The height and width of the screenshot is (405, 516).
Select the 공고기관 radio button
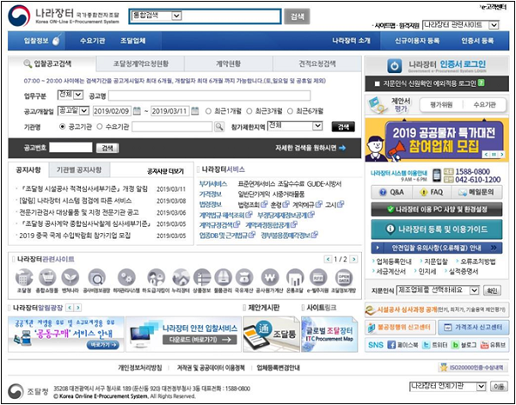coord(63,126)
